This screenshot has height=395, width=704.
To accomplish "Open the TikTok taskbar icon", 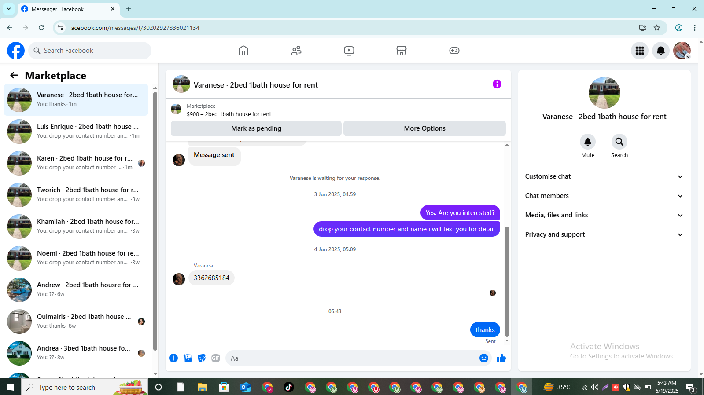I will pyautogui.click(x=289, y=387).
